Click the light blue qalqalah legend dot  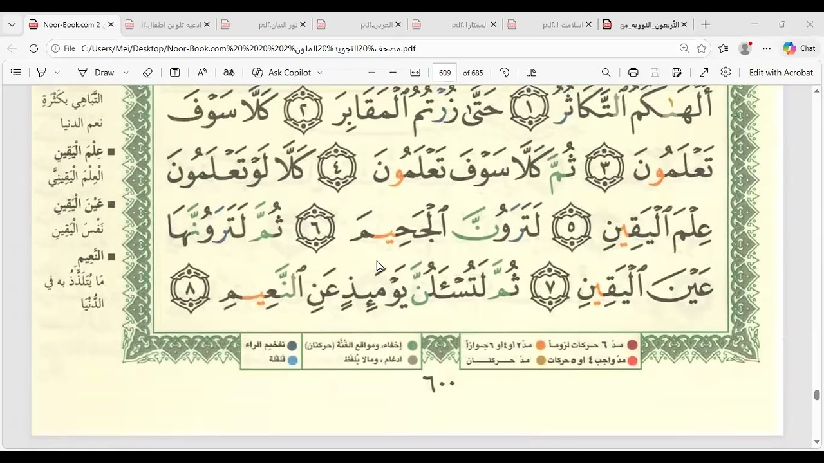coord(293,361)
